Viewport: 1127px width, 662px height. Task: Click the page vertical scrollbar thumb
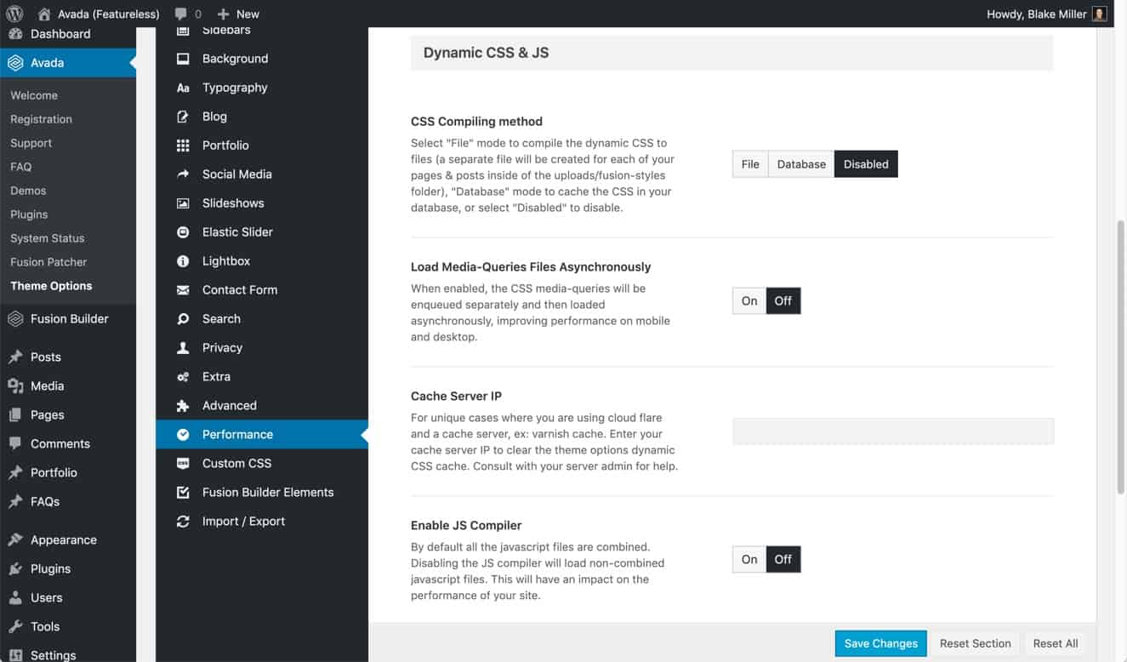coord(1120,357)
